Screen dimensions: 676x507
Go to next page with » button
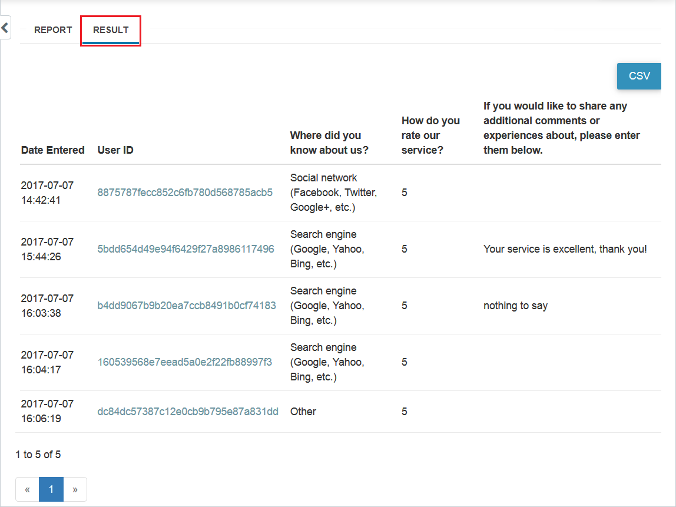(75, 489)
